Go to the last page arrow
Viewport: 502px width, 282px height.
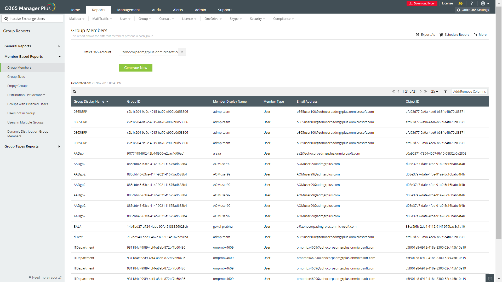pos(426,91)
